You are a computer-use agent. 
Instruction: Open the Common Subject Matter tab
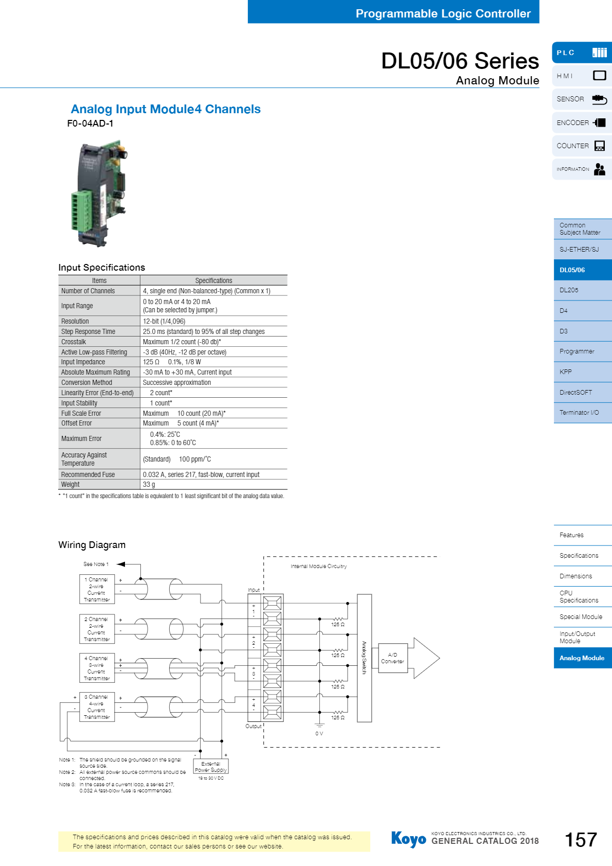583,229
